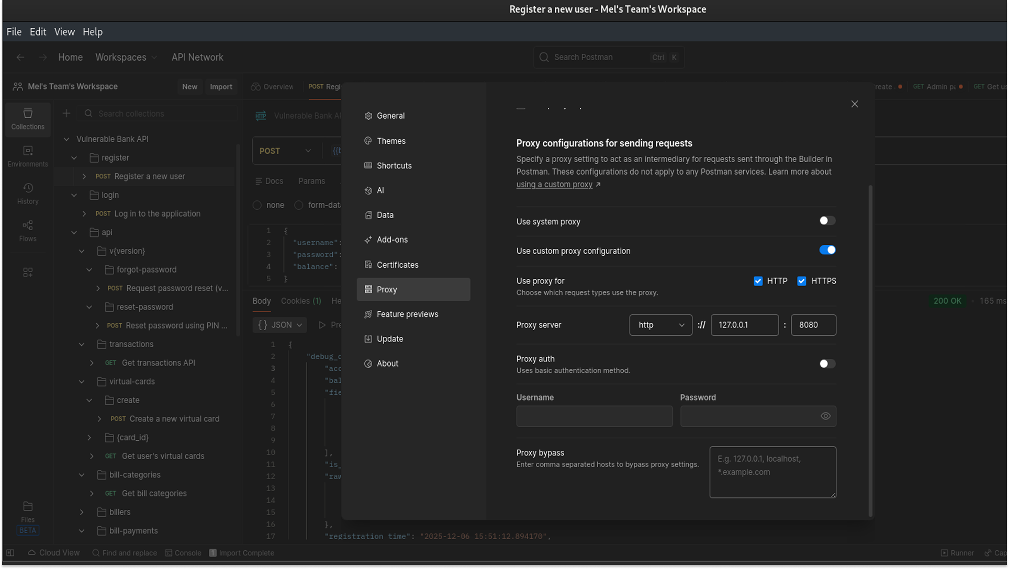Uncheck the HTTPS proxy checkbox
The height and width of the screenshot is (569, 1009).
point(801,281)
